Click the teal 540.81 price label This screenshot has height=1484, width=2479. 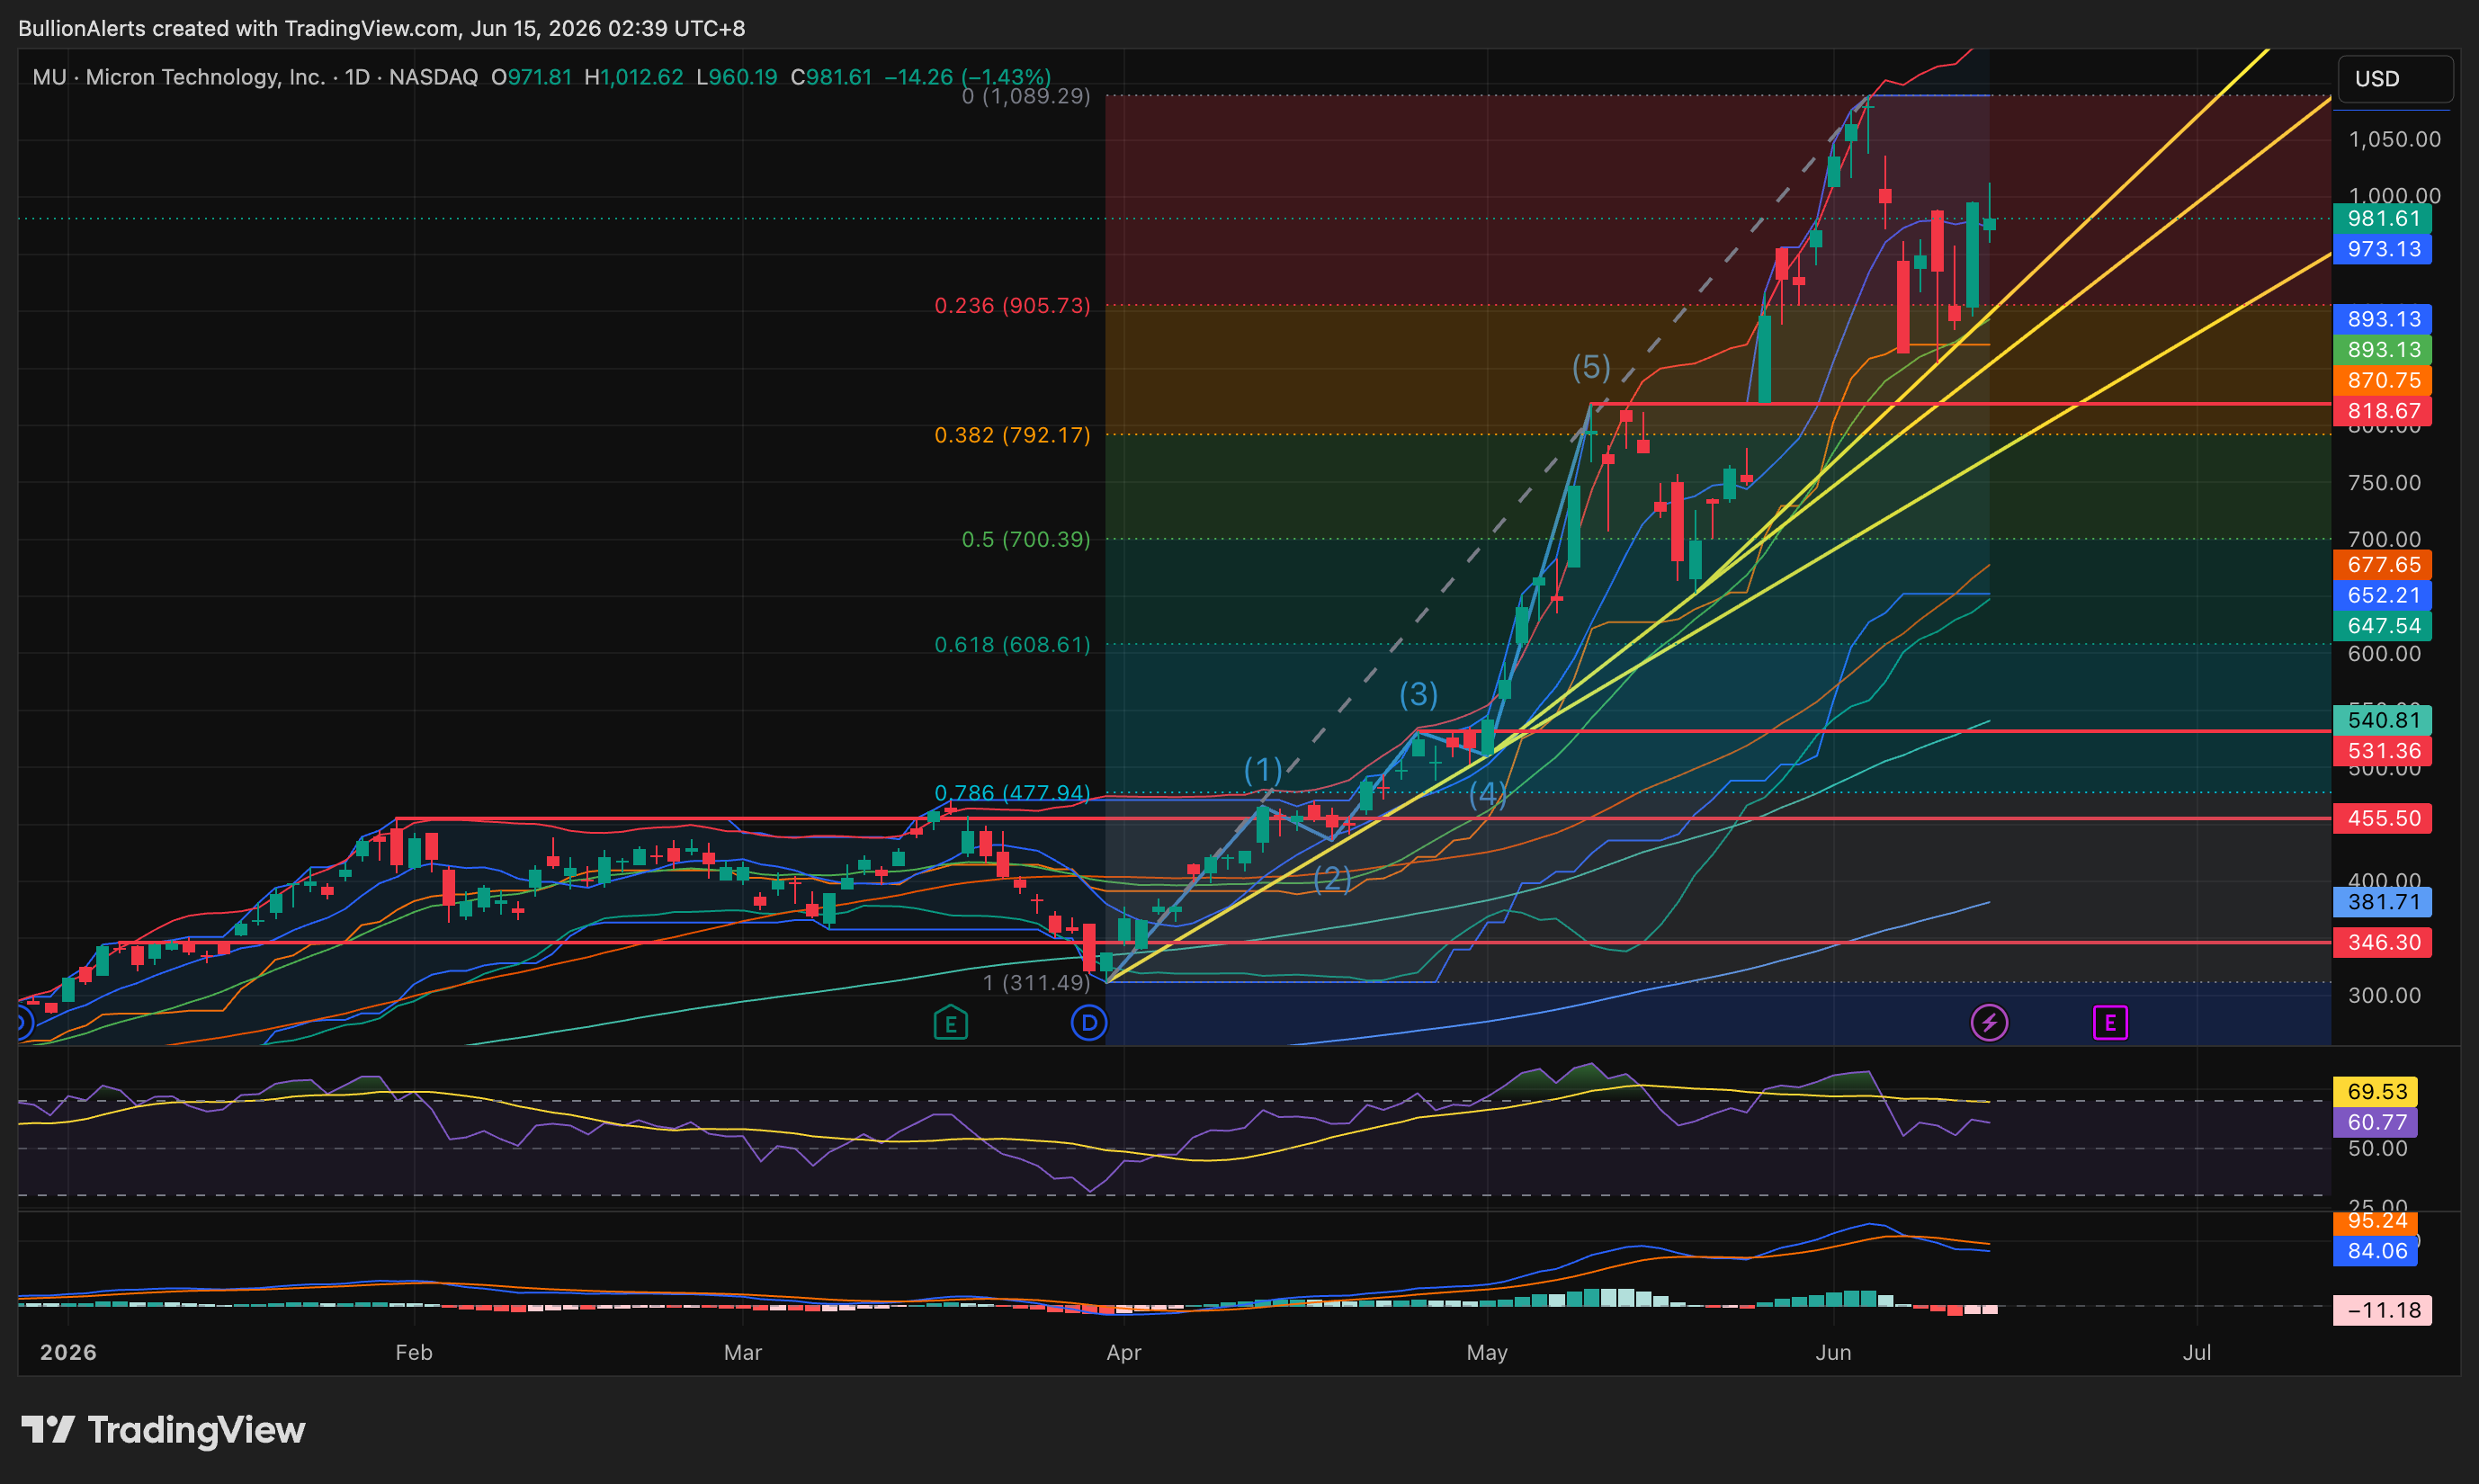pyautogui.click(x=2383, y=720)
